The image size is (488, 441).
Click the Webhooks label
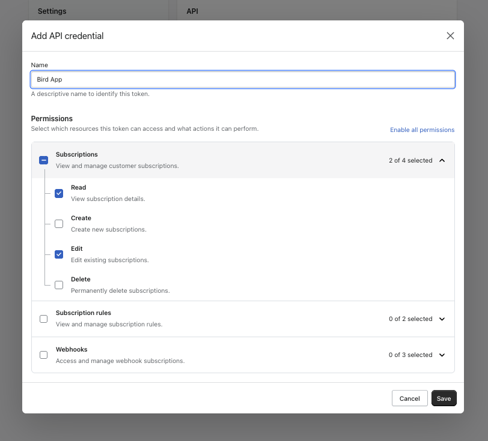(72, 349)
